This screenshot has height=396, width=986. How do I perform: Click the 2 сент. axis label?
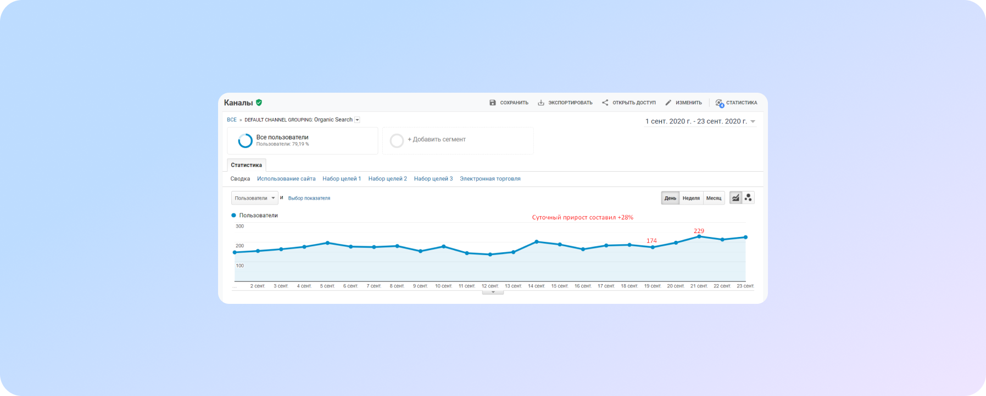coord(258,286)
